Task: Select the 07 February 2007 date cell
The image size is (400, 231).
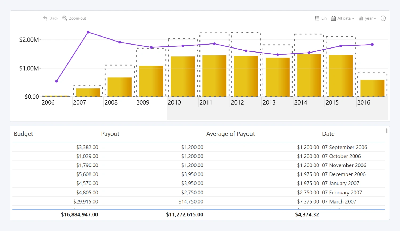Action: [x=342, y=193]
